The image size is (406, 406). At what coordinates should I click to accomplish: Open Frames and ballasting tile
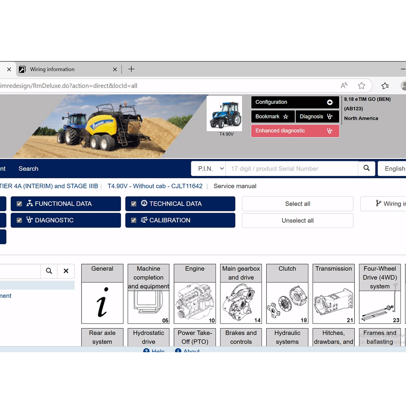click(x=380, y=337)
